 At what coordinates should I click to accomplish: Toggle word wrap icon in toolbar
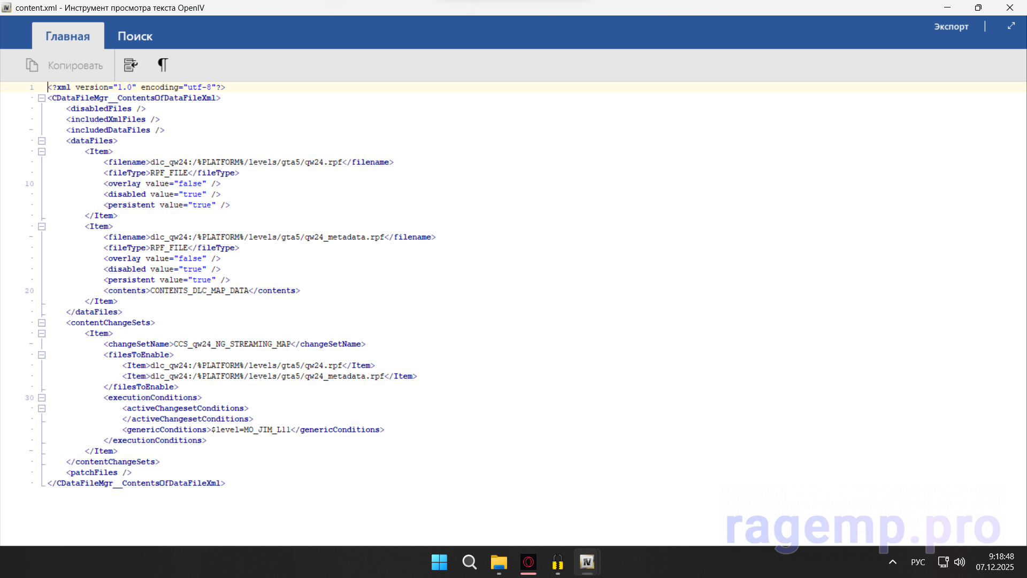pyautogui.click(x=131, y=65)
